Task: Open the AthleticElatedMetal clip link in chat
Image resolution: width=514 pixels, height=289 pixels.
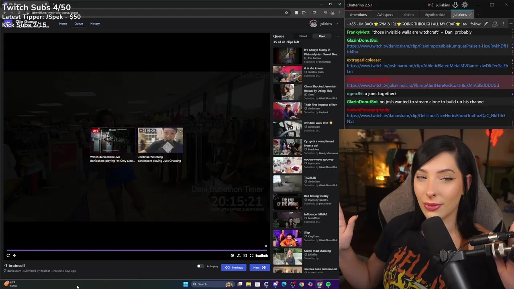Action: coord(427,69)
